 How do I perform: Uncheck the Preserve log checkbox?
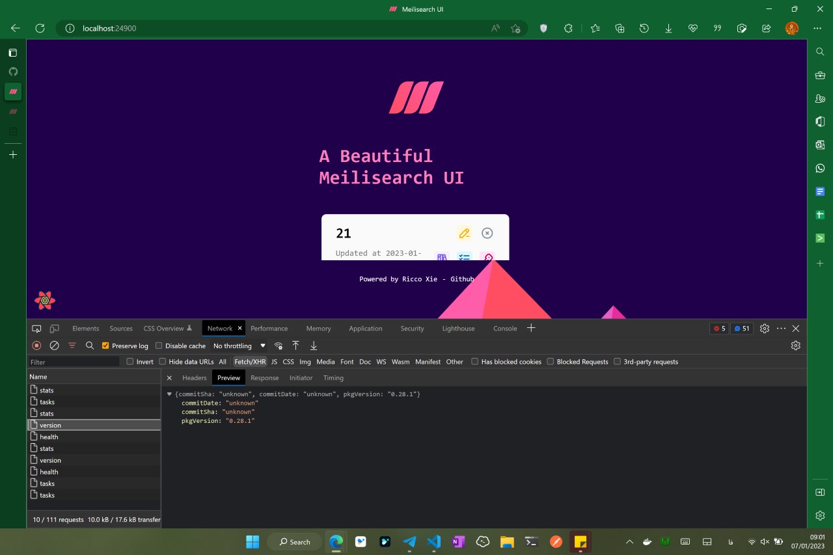point(105,345)
